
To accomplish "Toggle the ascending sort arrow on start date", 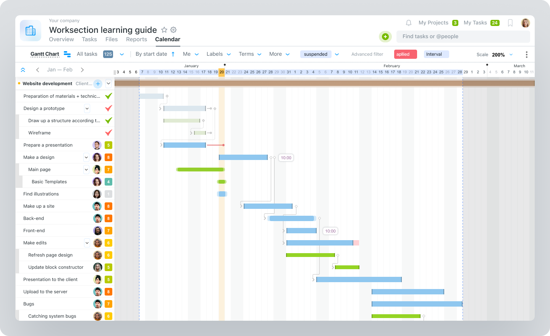I will click(x=173, y=54).
